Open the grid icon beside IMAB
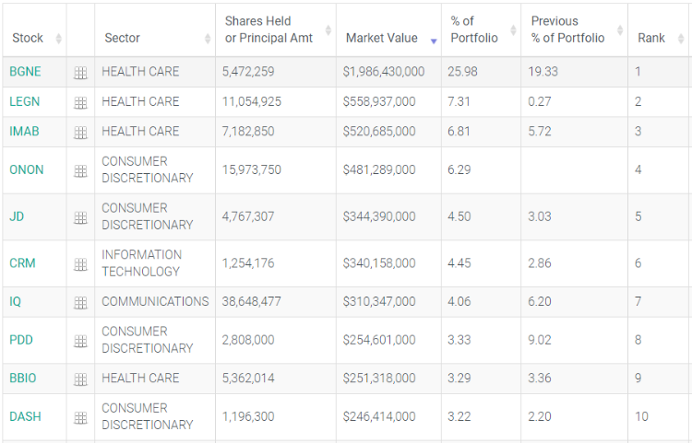This screenshot has height=443, width=692. [x=80, y=133]
